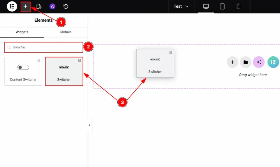Image resolution: width=280 pixels, height=167 pixels.
Task: Collapse the Elements panel with the side arrow
Action: pos(89,125)
